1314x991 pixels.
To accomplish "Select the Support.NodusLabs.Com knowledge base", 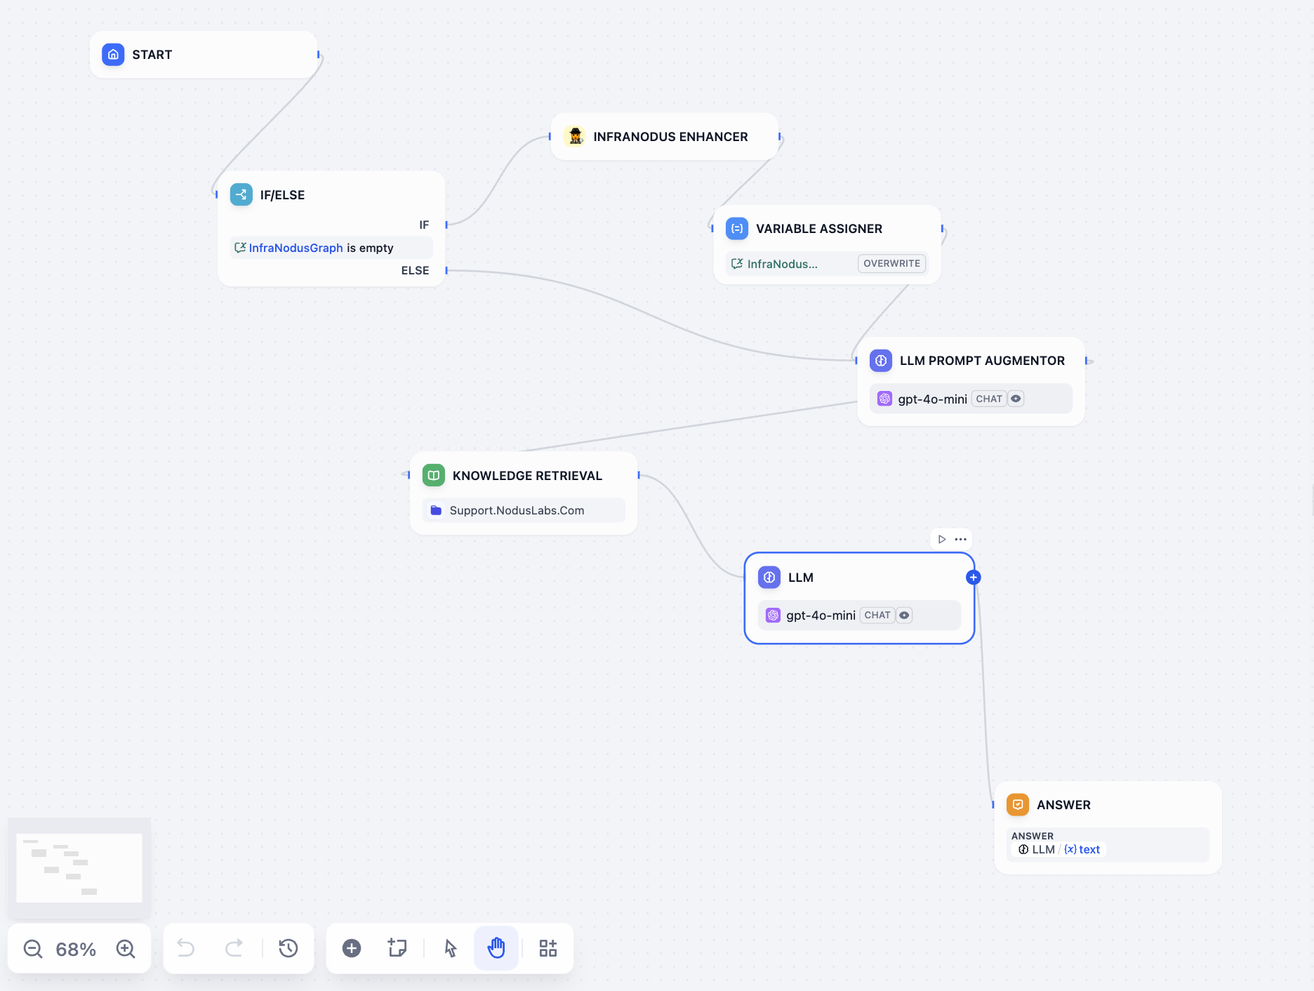I will 524,510.
